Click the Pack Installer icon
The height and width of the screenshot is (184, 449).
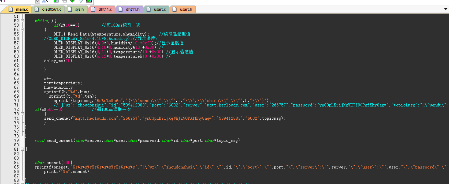[x=89, y=1]
